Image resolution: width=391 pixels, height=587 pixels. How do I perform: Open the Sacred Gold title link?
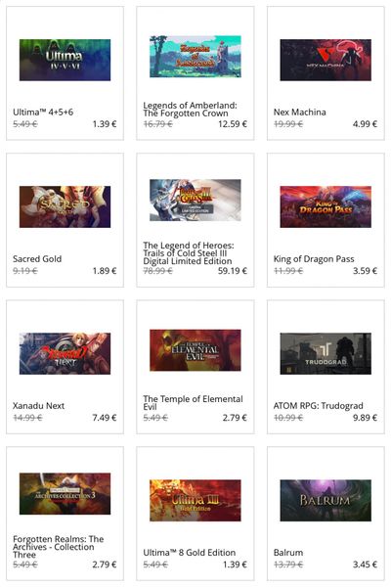coord(37,258)
